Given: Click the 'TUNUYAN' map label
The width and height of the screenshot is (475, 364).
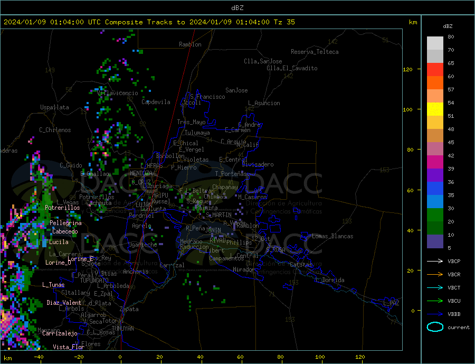Looking at the screenshot, I should pyautogui.click(x=122, y=329).
